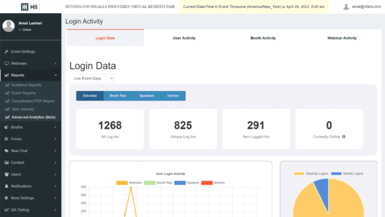
Task: Switch to the User Activity tab
Action: (x=184, y=38)
